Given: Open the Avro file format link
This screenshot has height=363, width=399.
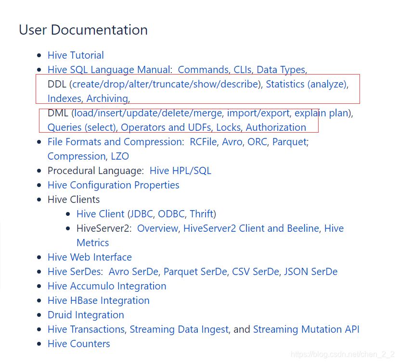Looking at the screenshot, I should click(x=232, y=142).
